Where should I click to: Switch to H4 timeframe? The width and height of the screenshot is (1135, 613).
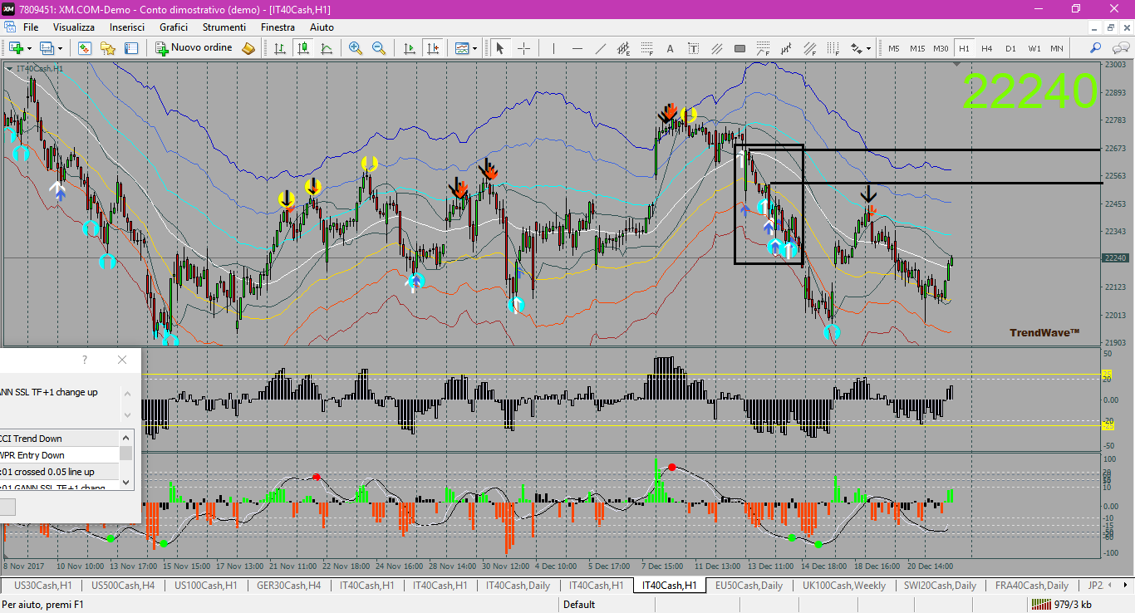point(987,48)
